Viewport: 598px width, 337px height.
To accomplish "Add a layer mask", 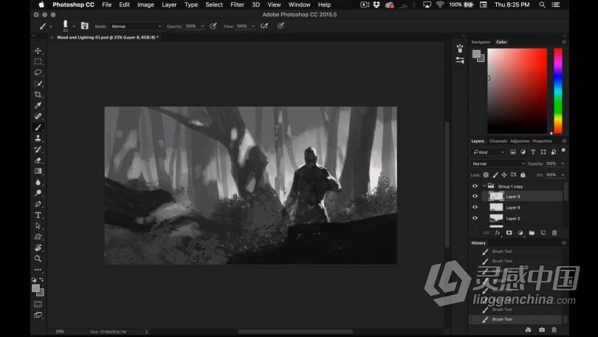I will (x=509, y=233).
